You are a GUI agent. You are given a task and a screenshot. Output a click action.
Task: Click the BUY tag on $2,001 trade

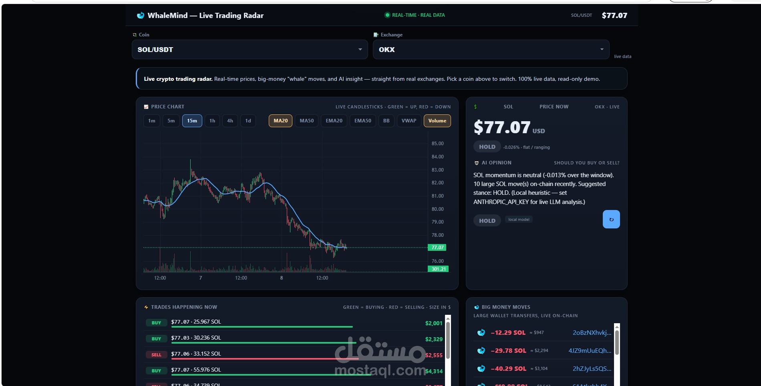coord(156,323)
